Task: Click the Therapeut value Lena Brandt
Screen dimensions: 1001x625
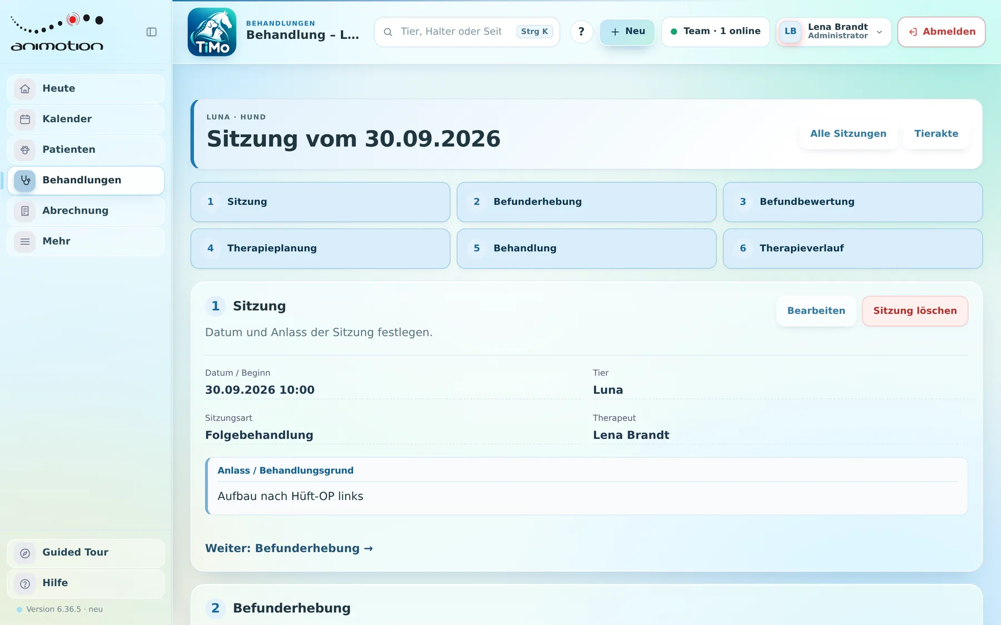Action: pos(631,436)
